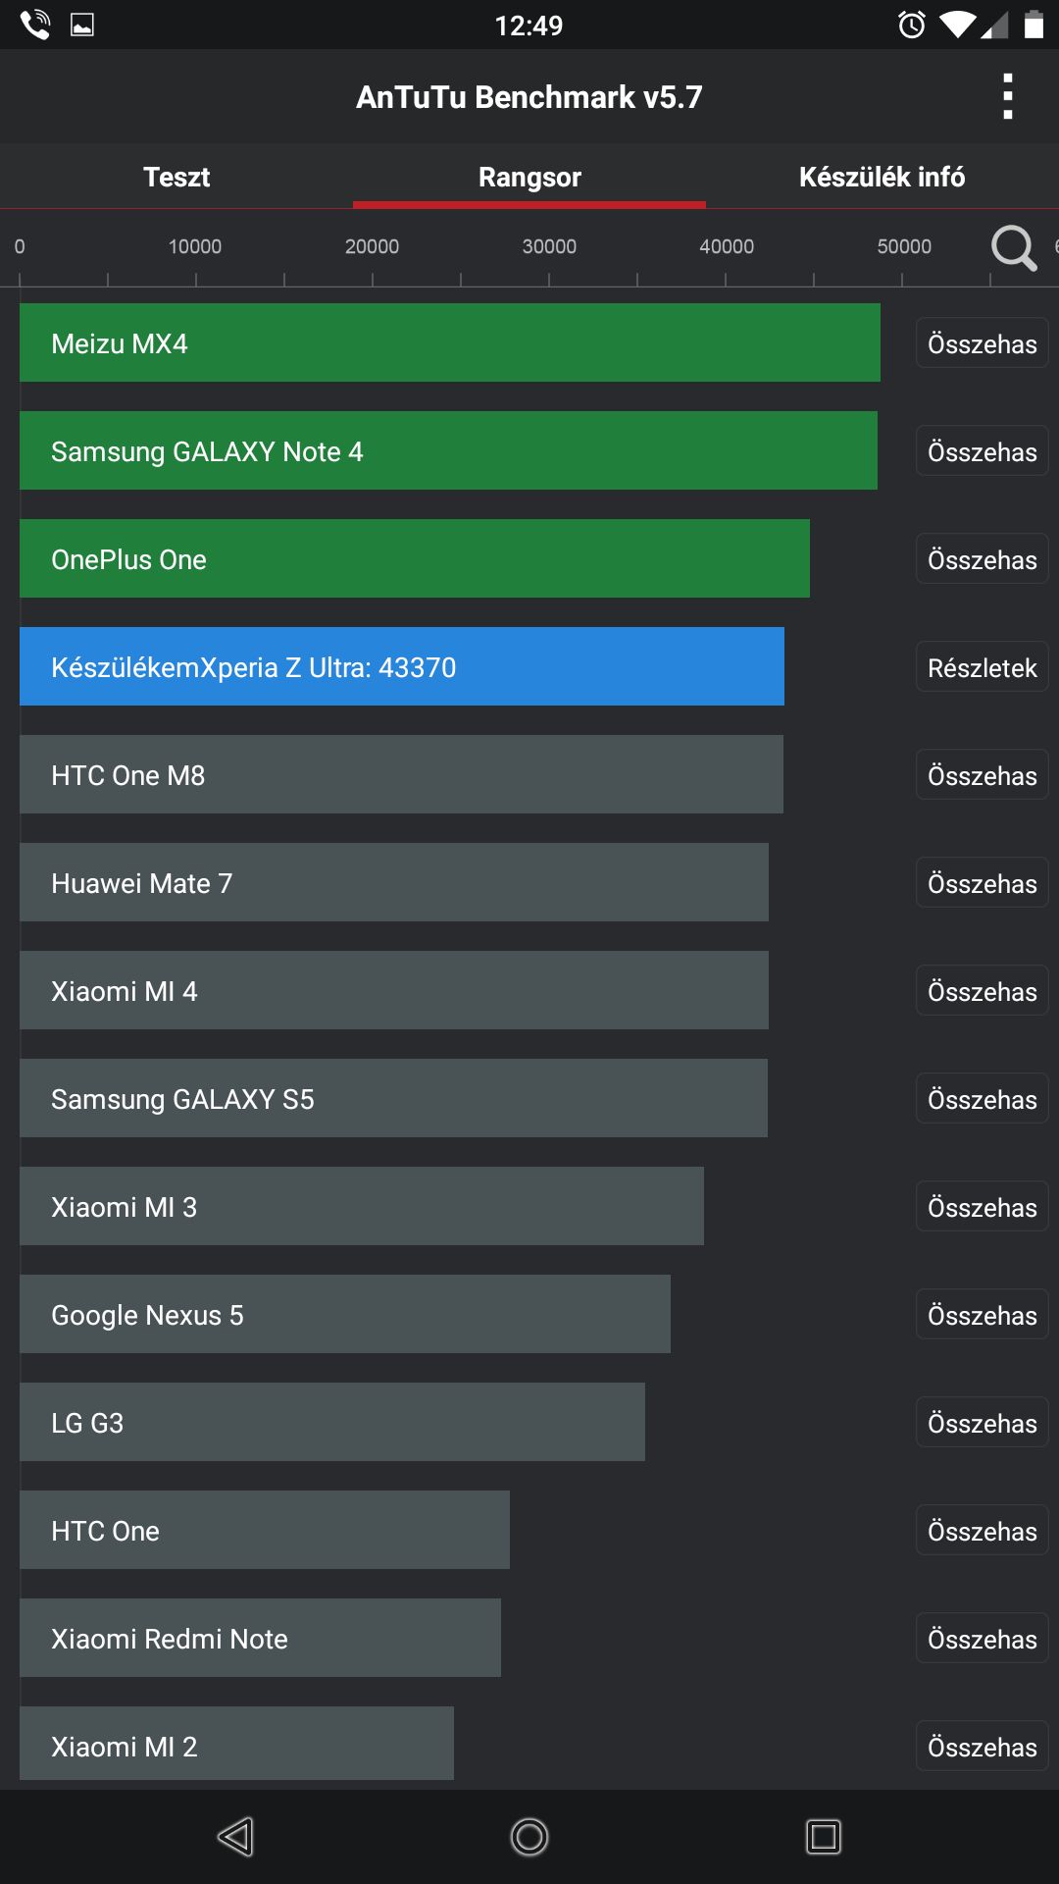This screenshot has width=1059, height=1884.
Task: Select the blue Xperia Z Ultra score bar
Action: coord(402,666)
